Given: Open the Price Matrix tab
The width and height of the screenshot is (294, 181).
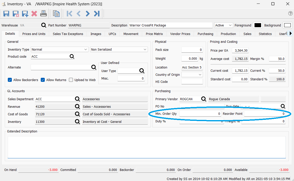Looking at the screenshot, I should 154,34.
